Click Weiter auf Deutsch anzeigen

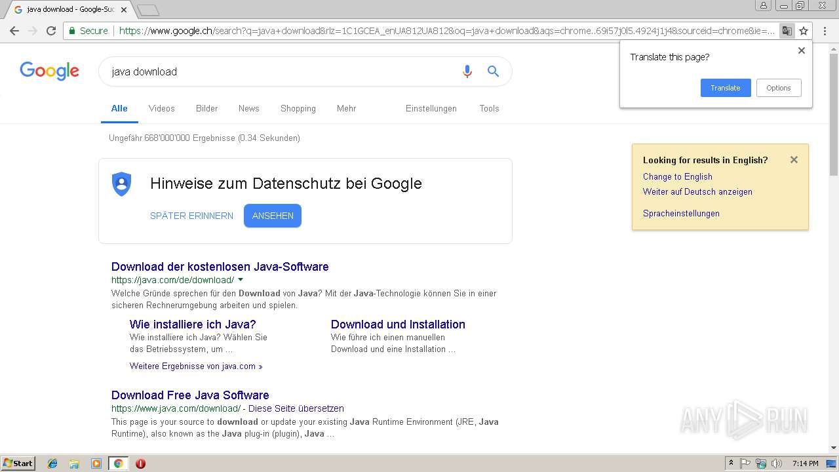click(x=697, y=191)
